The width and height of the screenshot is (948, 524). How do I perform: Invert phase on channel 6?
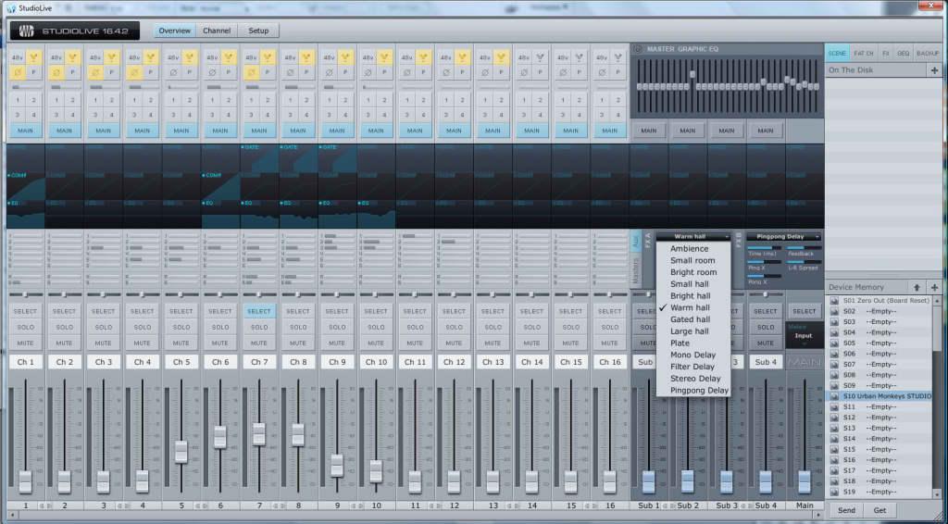click(x=212, y=72)
